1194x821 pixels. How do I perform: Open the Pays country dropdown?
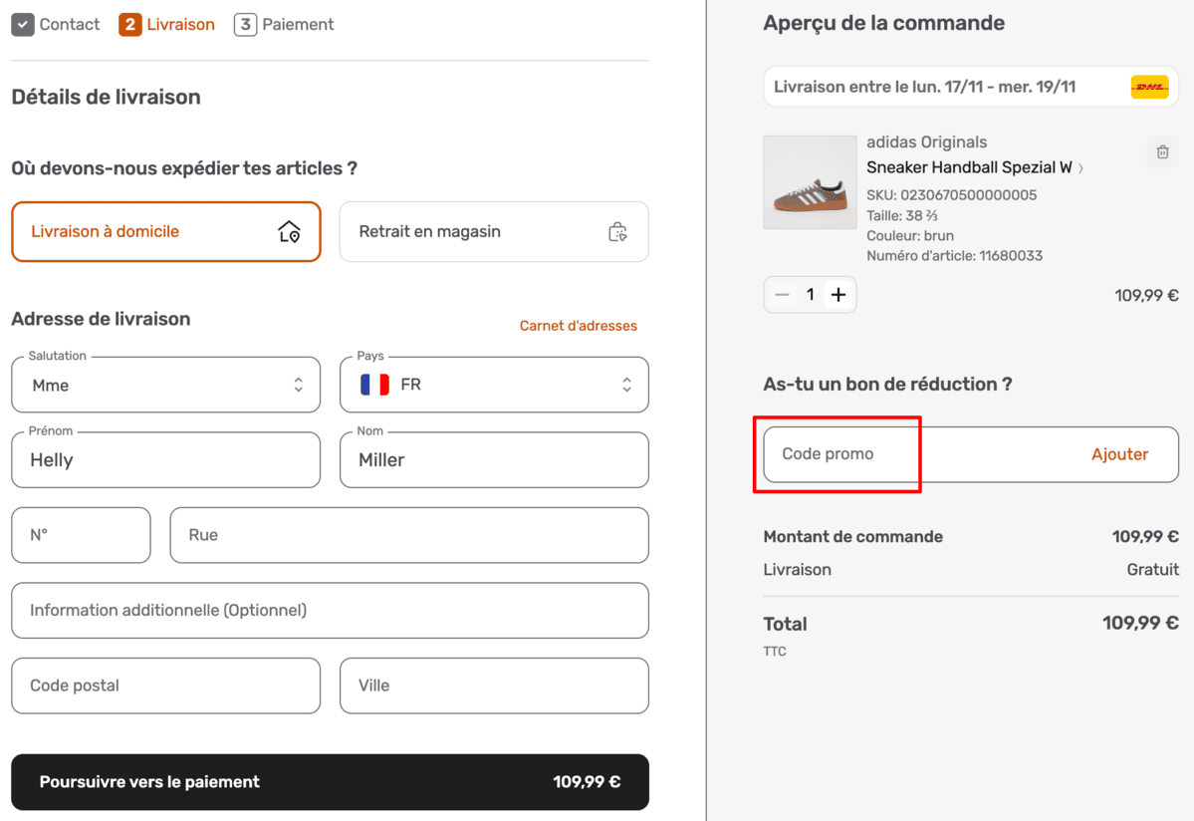(x=494, y=386)
